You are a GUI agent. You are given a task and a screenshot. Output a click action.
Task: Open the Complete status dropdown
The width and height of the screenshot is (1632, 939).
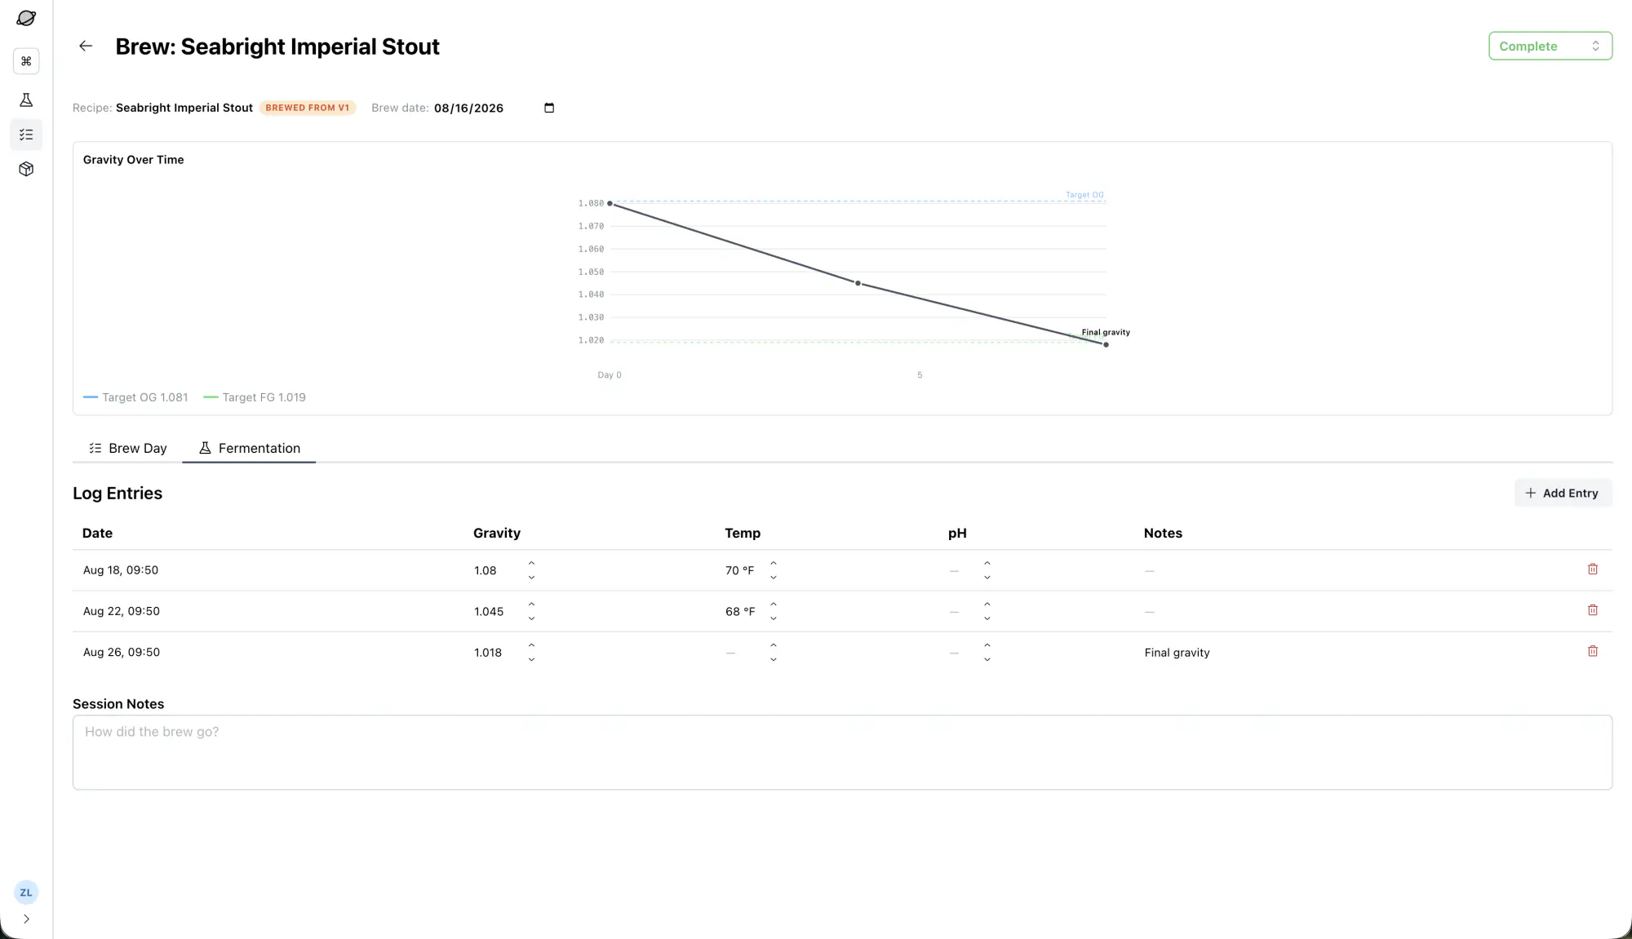(1550, 47)
